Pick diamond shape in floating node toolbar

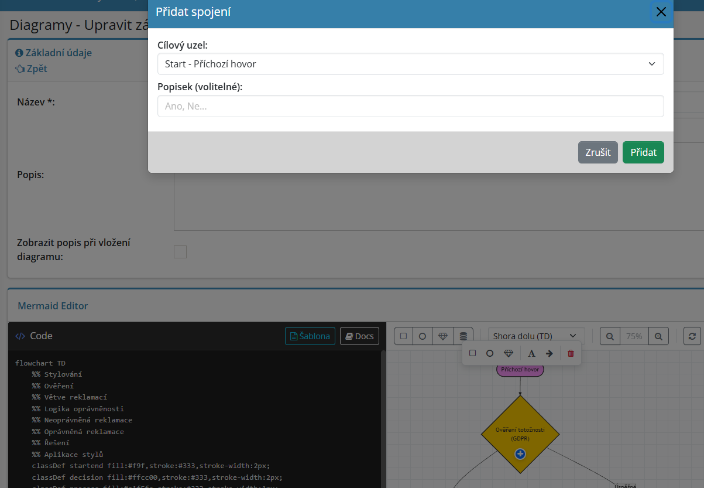pyautogui.click(x=508, y=353)
